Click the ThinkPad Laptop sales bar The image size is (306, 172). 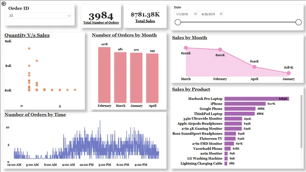click(x=240, y=114)
